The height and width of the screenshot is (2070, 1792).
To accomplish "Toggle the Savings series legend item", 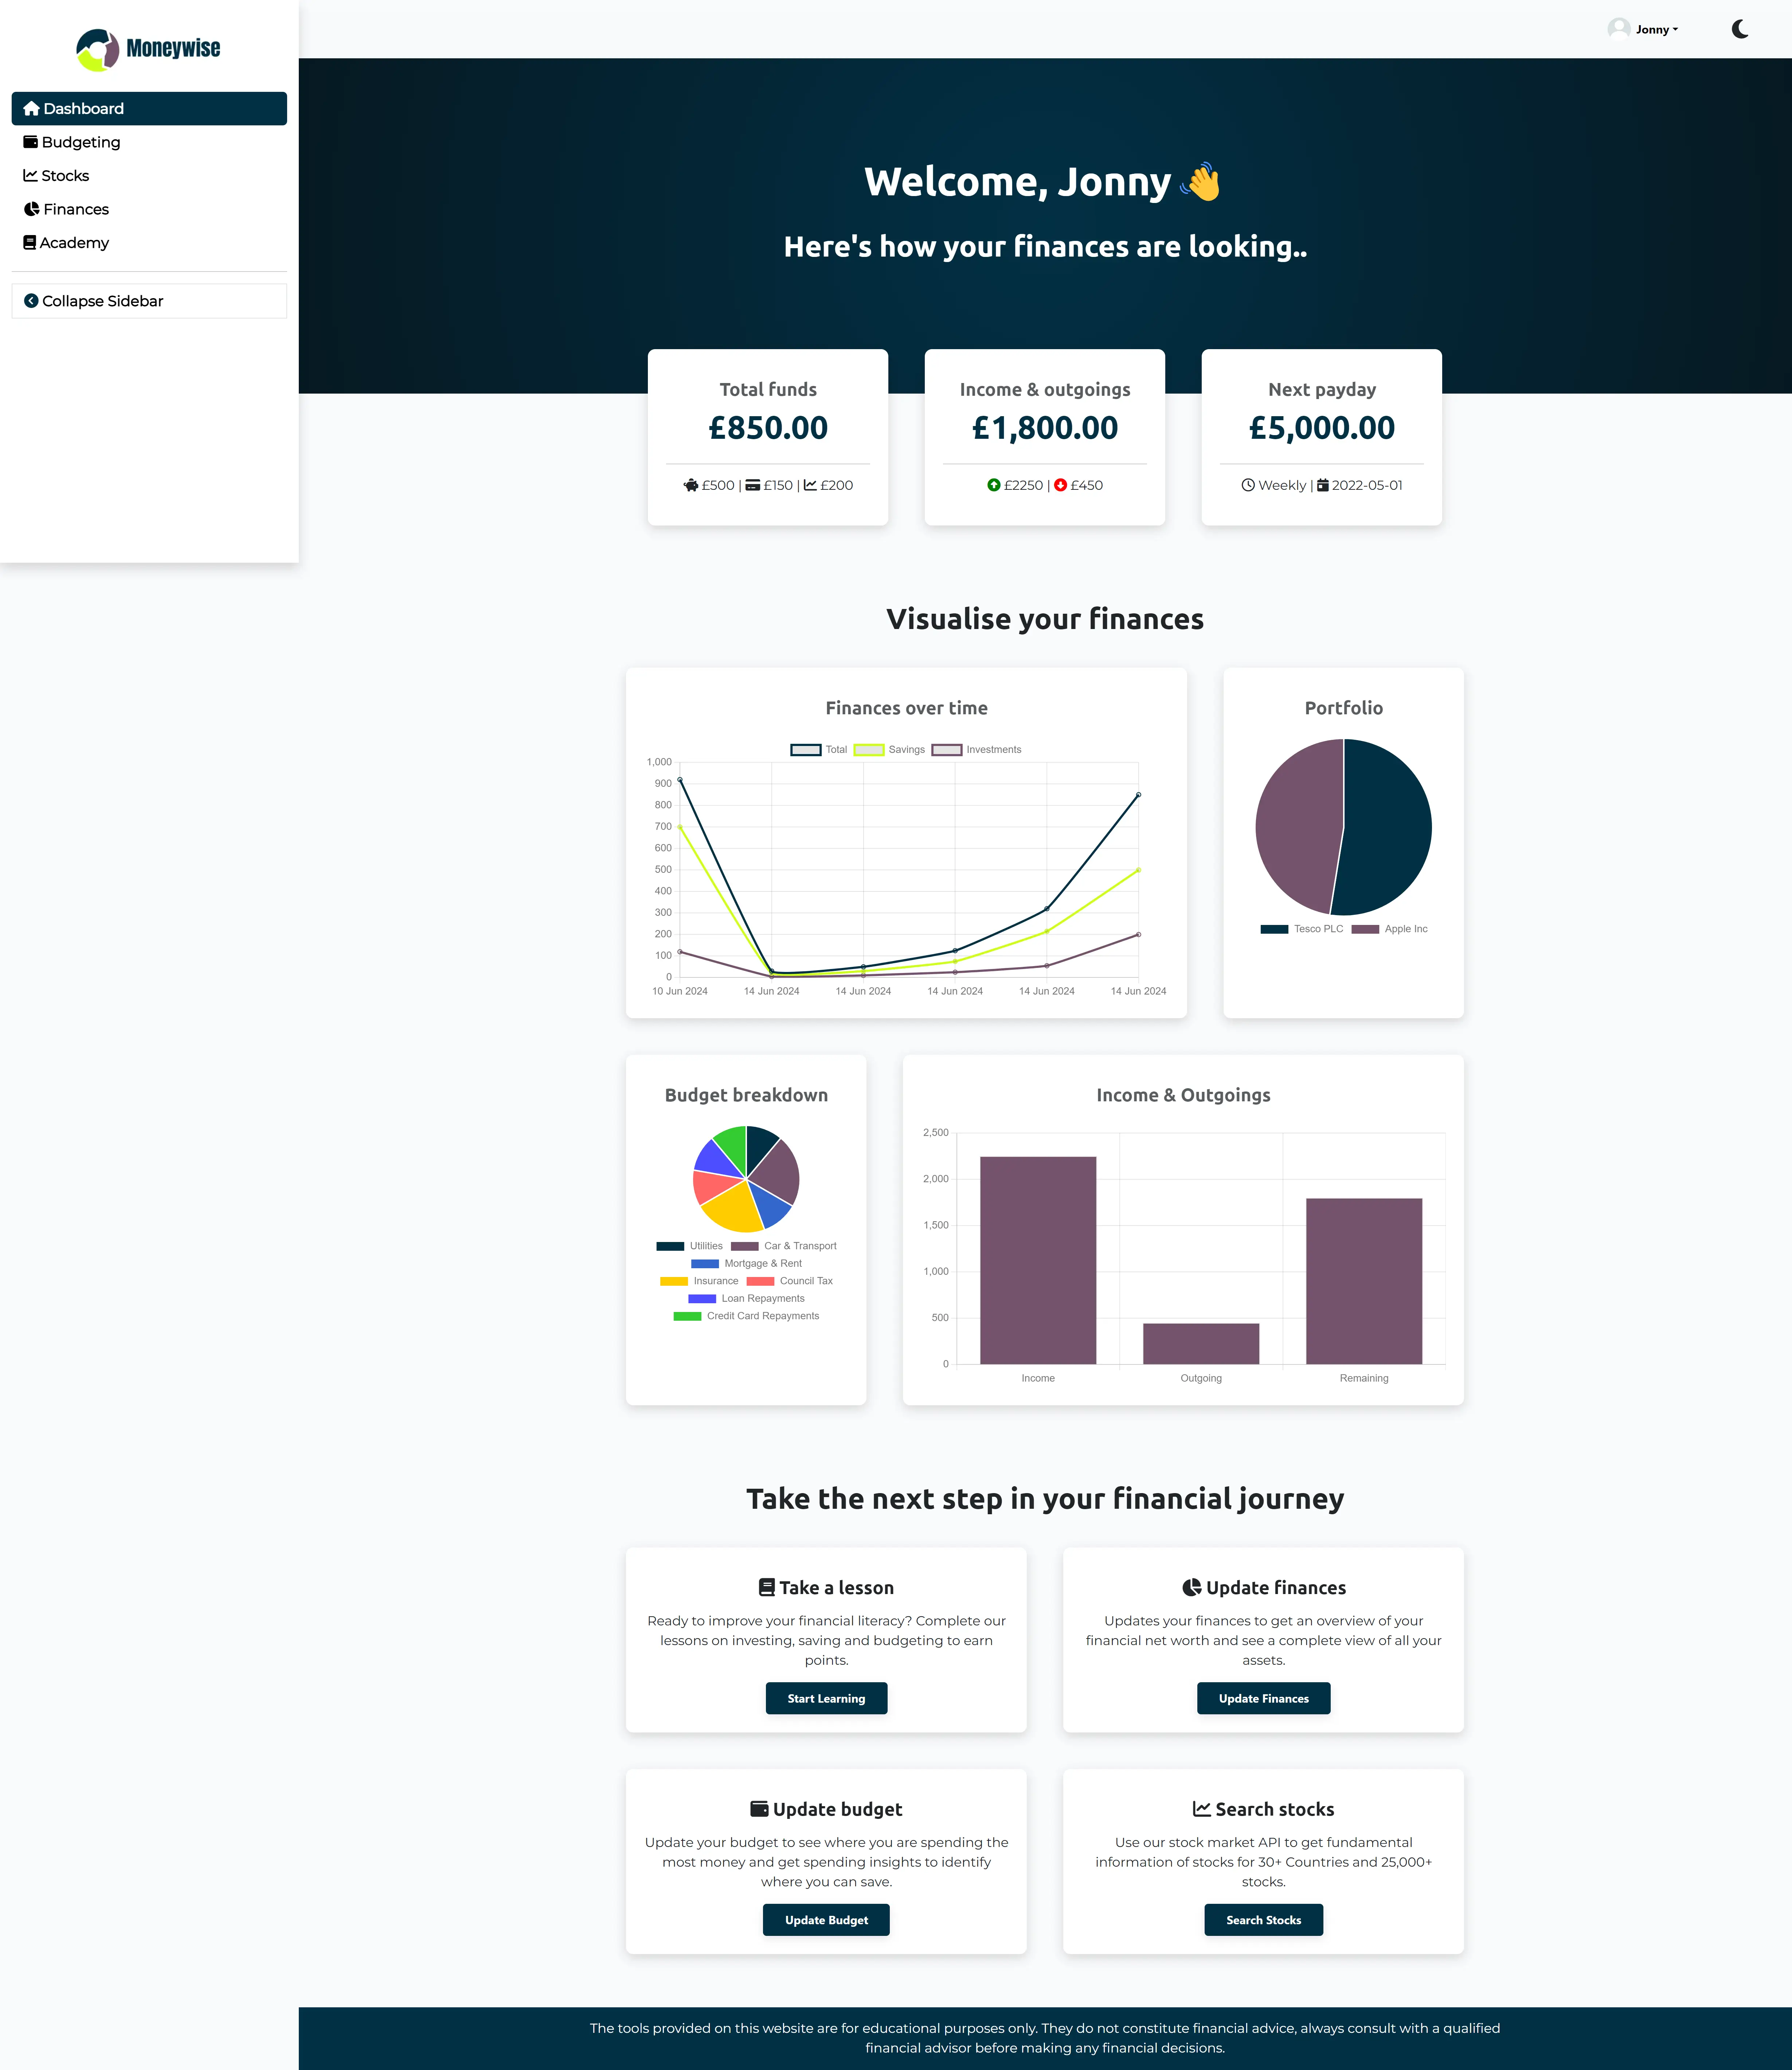I will click(x=889, y=750).
